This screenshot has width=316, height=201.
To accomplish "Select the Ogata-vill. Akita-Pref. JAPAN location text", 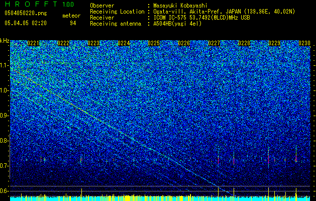I will click(224, 12).
